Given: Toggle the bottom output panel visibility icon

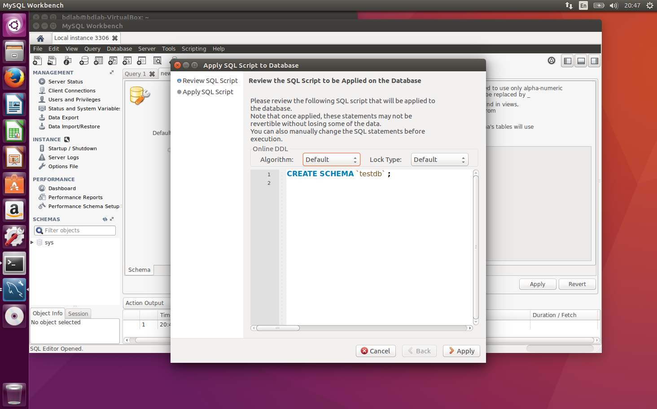Looking at the screenshot, I should (x=581, y=61).
